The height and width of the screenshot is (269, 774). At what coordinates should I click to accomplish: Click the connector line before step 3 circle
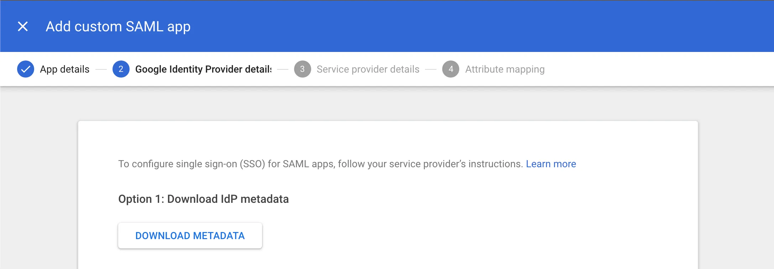(283, 69)
